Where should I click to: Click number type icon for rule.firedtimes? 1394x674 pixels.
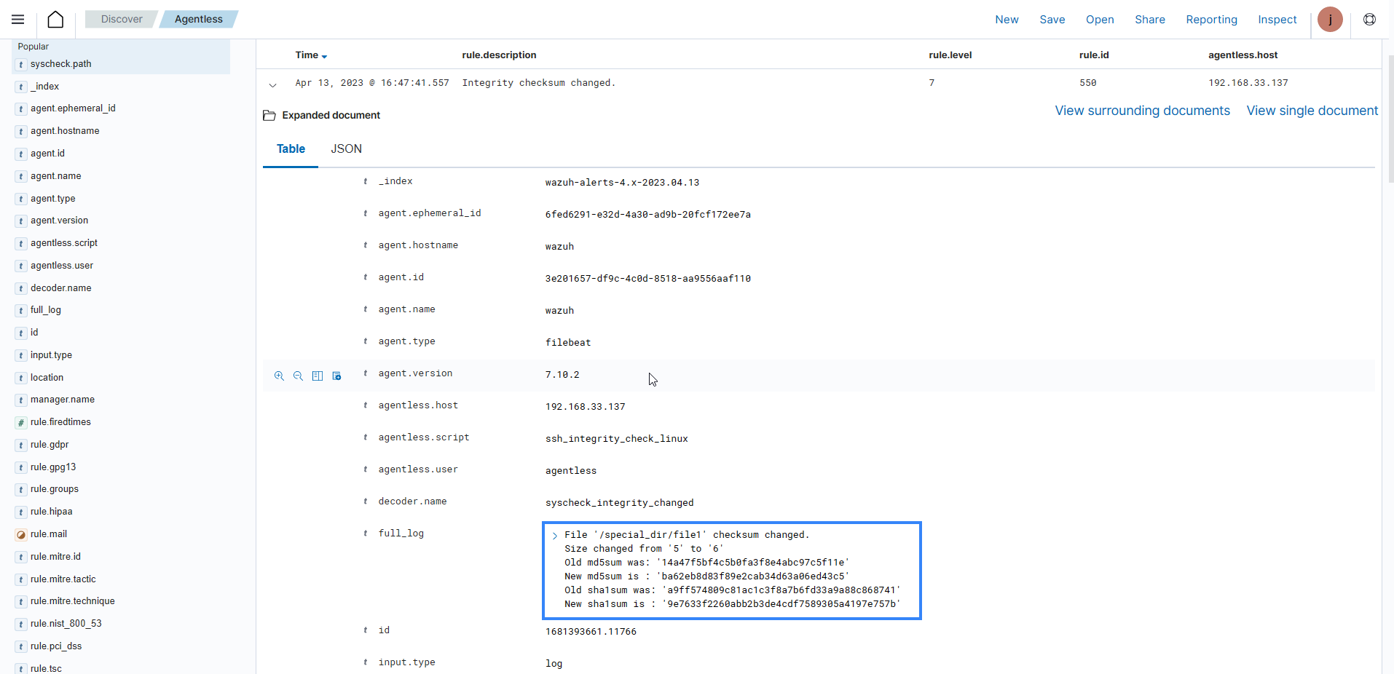pyautogui.click(x=21, y=423)
